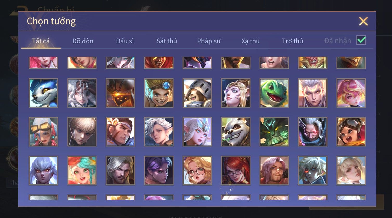Filter heroes by Xạ thủ tab
The width and height of the screenshot is (392, 218).
pos(250,41)
